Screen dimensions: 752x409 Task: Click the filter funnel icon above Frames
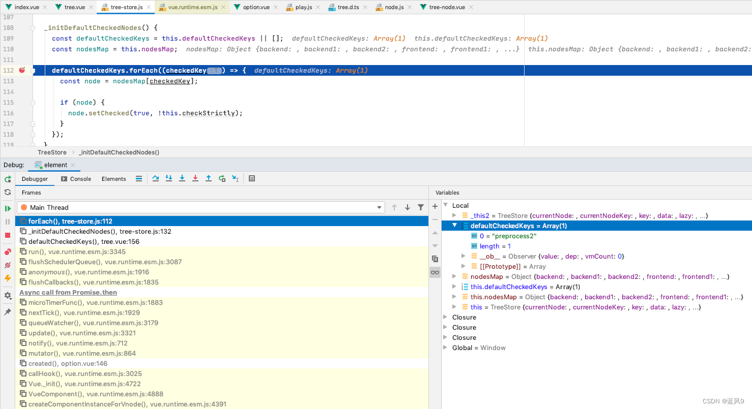tap(420, 208)
